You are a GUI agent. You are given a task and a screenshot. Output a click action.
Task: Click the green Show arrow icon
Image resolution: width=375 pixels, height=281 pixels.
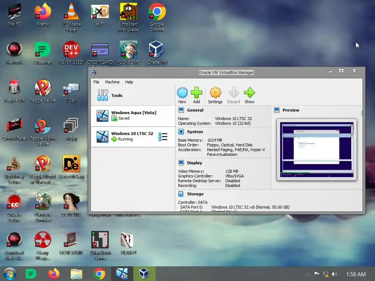point(249,95)
